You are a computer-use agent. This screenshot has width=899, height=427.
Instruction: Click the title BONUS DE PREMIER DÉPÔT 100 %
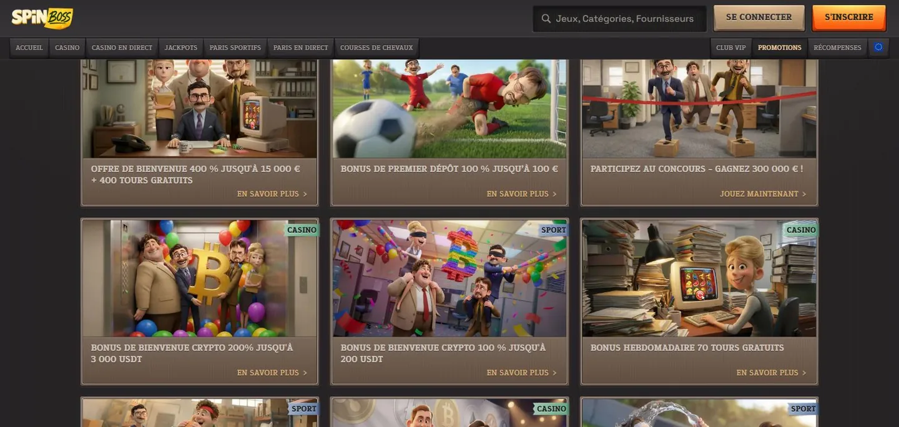(x=449, y=169)
